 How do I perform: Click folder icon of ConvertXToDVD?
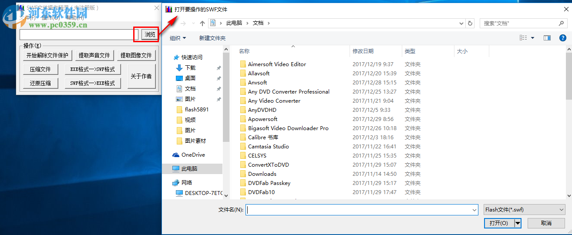click(x=243, y=164)
